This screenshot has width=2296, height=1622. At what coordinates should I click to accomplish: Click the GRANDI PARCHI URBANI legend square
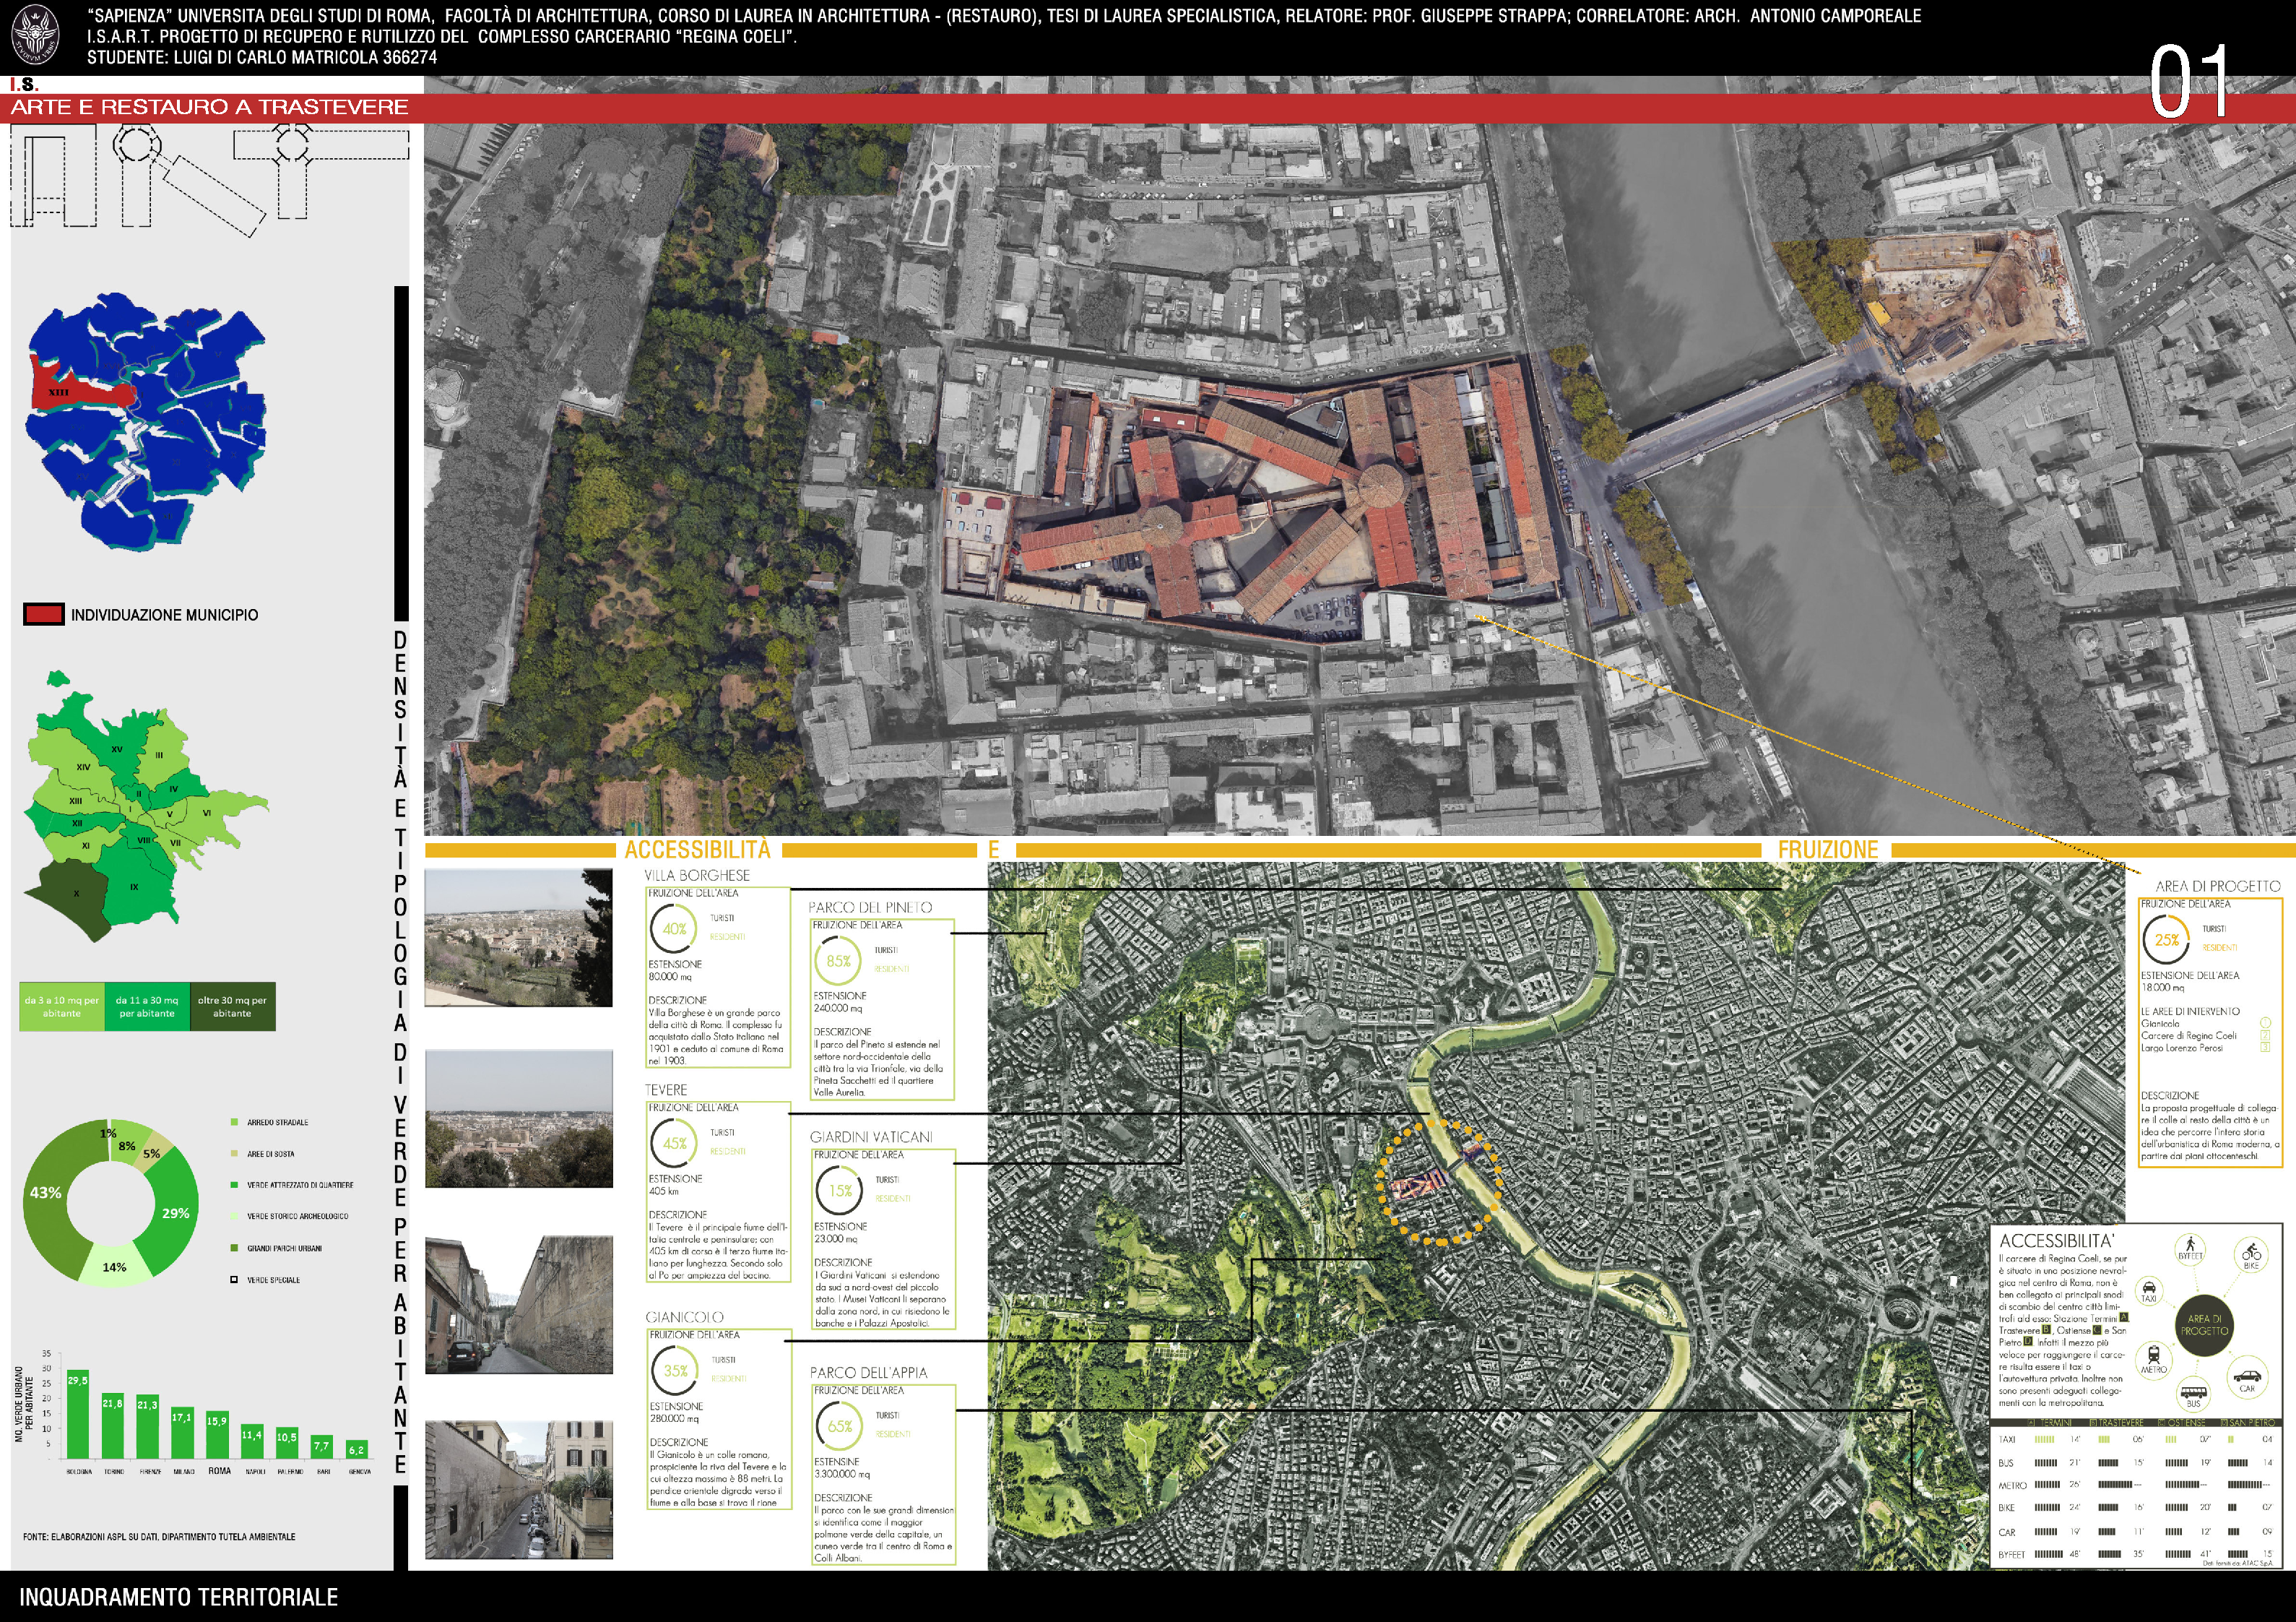(x=234, y=1248)
